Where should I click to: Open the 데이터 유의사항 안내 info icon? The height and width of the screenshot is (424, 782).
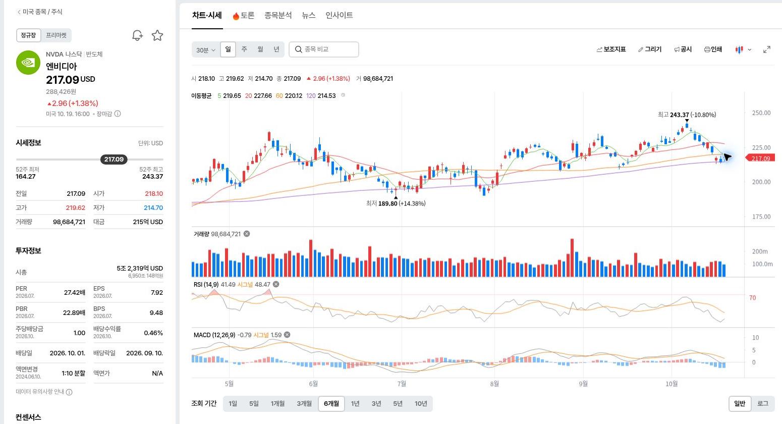tap(69, 392)
